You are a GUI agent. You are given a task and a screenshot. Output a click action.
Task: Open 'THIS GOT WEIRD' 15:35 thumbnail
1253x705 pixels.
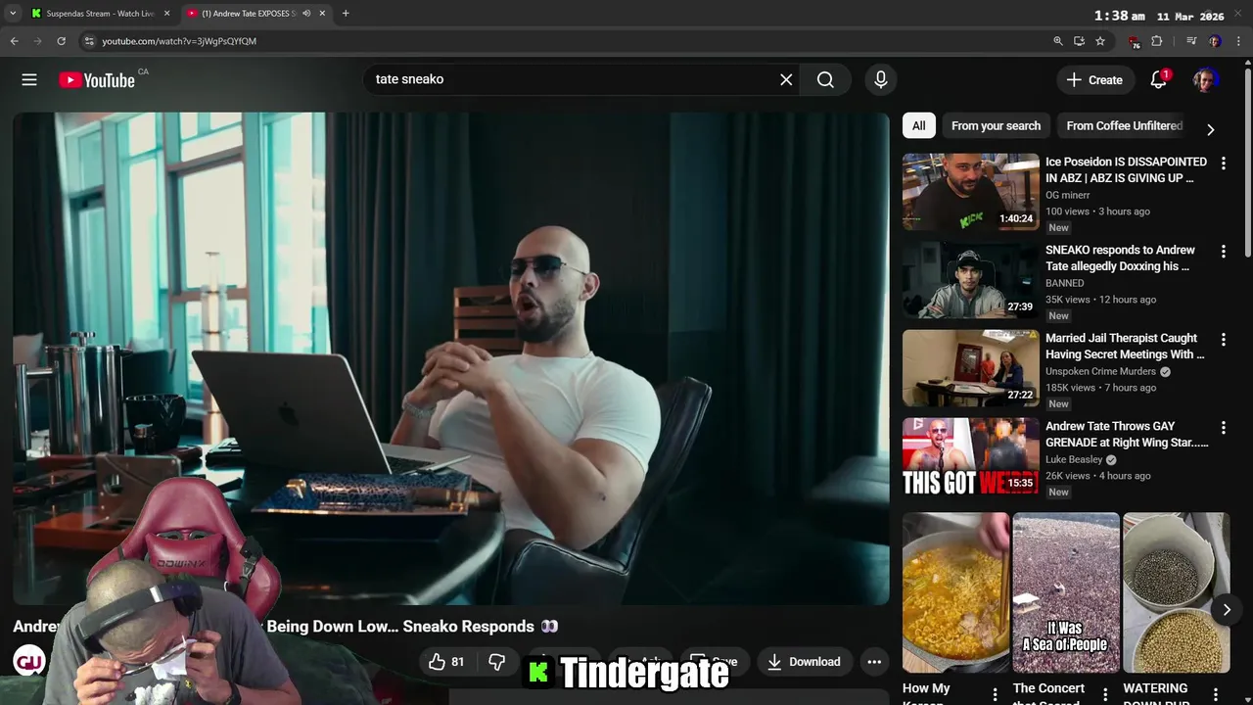click(x=971, y=455)
